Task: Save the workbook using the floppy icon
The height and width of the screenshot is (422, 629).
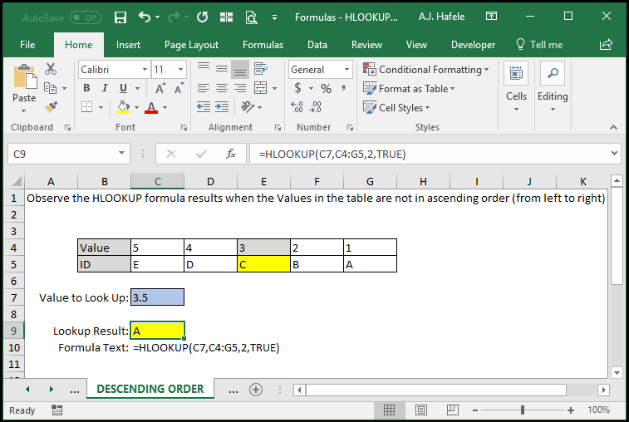Action: (120, 17)
